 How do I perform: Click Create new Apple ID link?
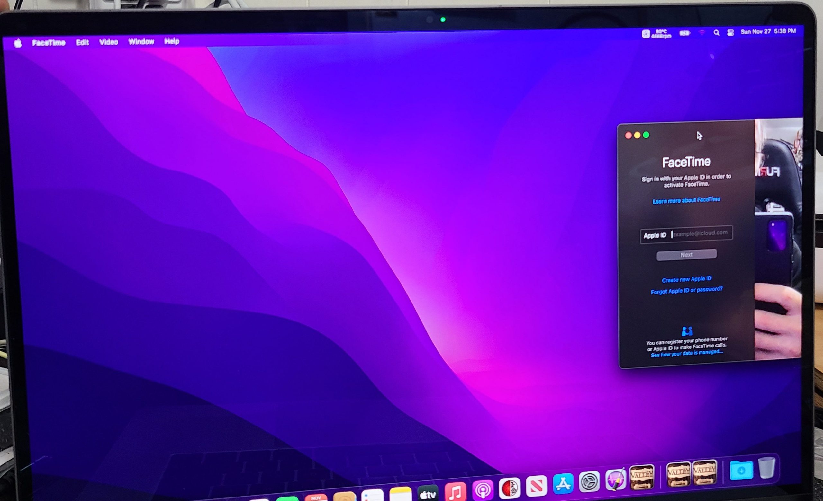[x=686, y=279]
